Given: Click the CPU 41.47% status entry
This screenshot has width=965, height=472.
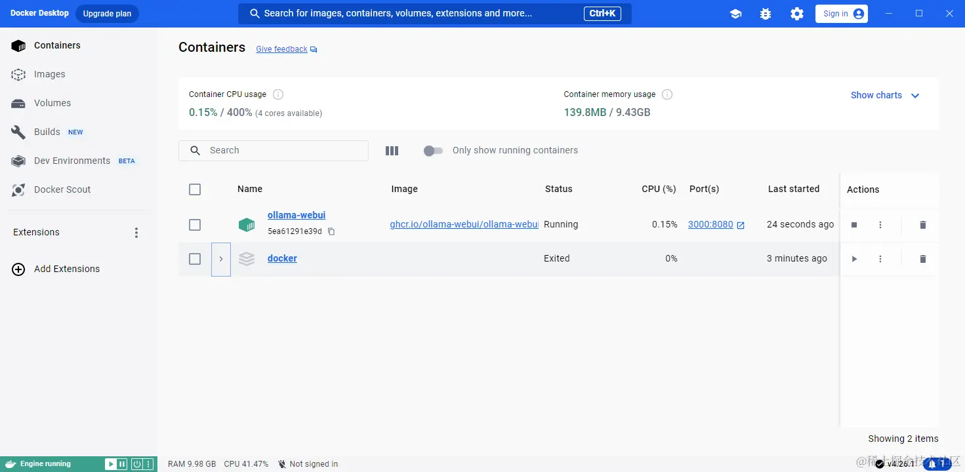Looking at the screenshot, I should (x=246, y=464).
